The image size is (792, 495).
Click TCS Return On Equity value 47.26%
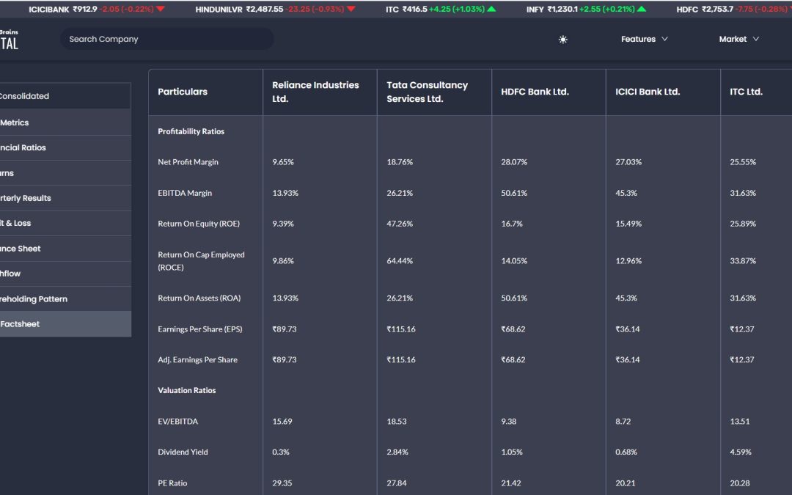(400, 224)
